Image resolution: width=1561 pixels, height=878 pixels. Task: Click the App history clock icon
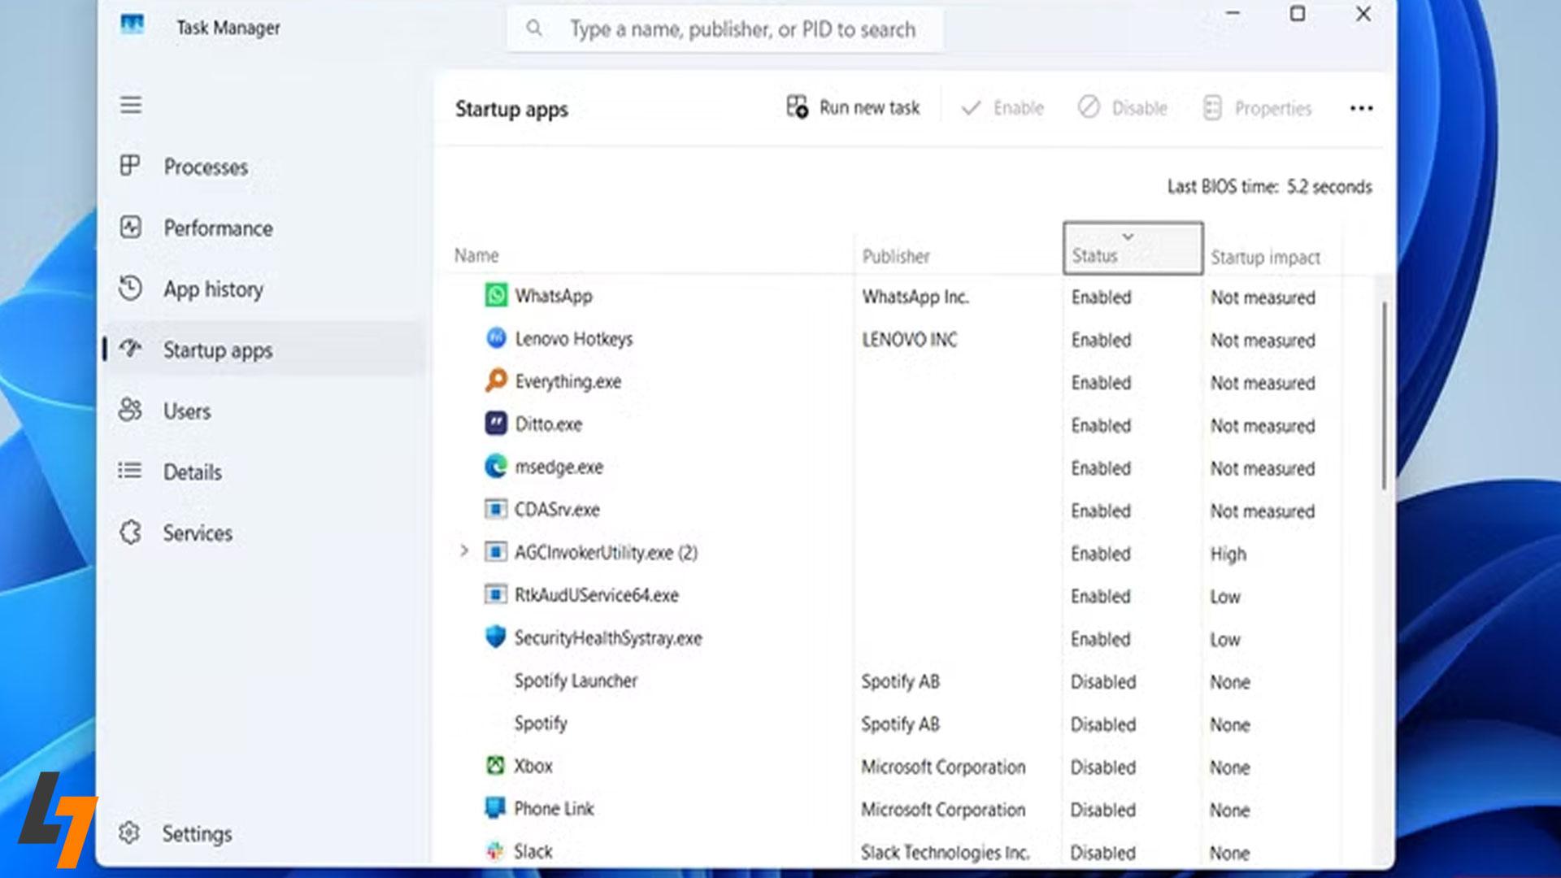130,289
